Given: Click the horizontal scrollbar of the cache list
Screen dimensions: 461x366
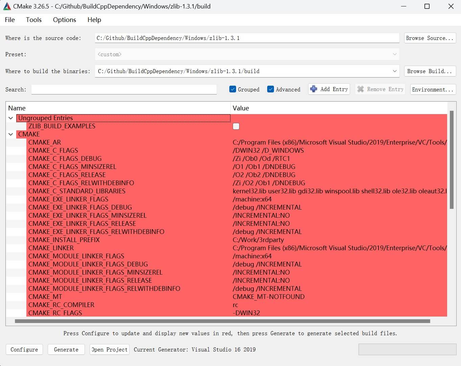Looking at the screenshot, I should [x=223, y=321].
